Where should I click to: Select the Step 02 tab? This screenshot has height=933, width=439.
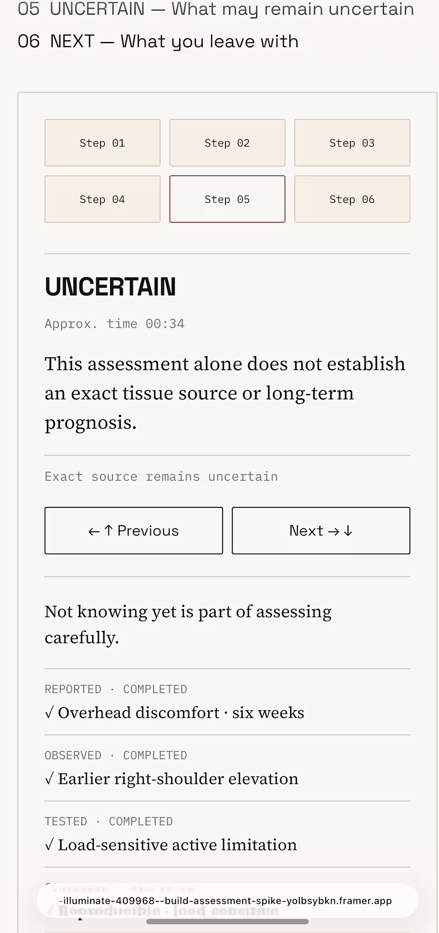(227, 143)
